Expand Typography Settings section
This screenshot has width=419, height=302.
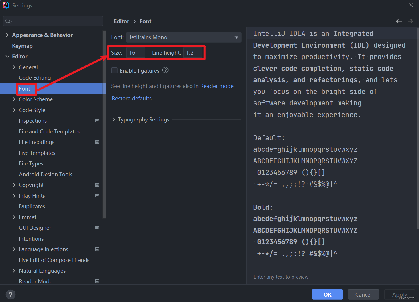click(x=113, y=119)
